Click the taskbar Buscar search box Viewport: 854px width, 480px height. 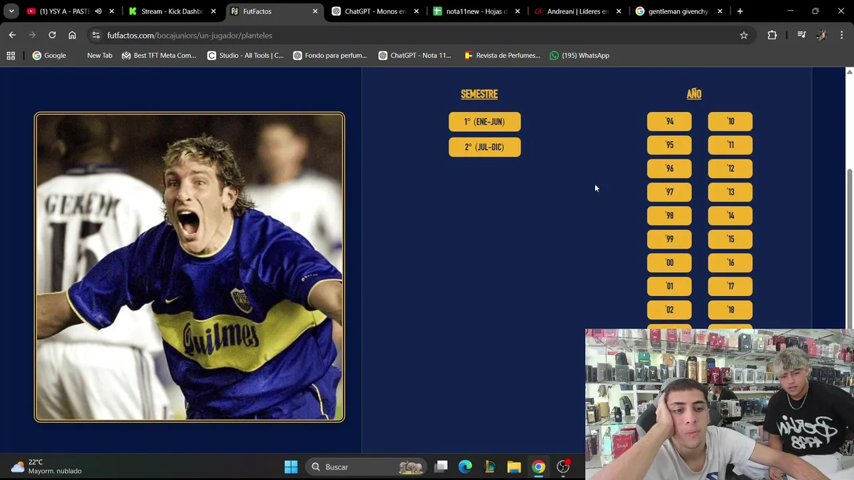click(x=367, y=467)
